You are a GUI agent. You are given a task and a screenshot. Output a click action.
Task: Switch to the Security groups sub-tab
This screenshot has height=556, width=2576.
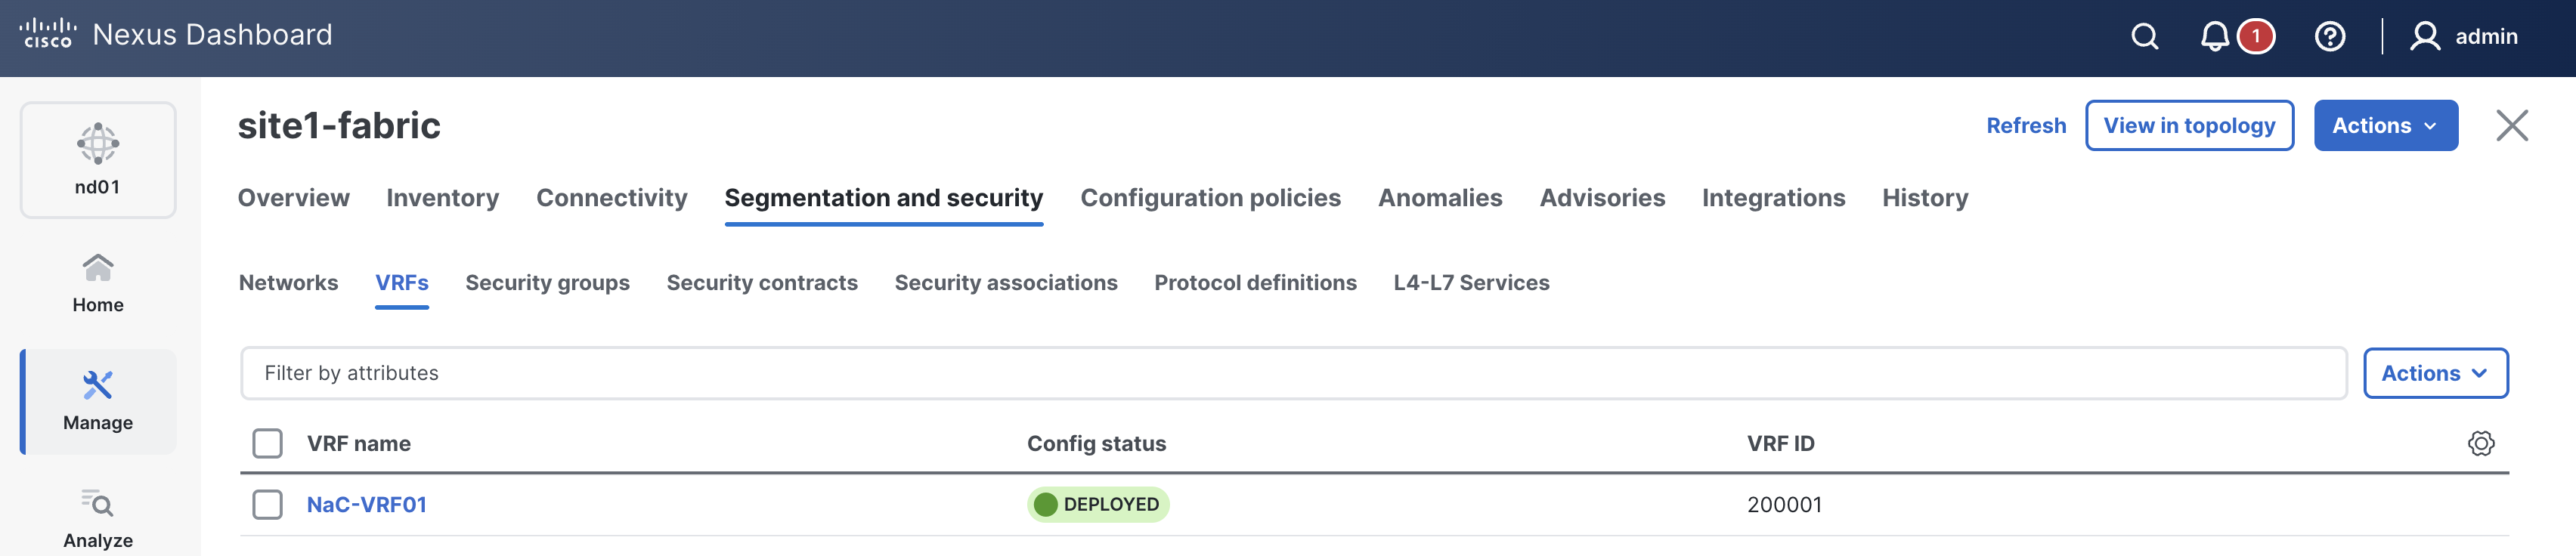click(547, 283)
